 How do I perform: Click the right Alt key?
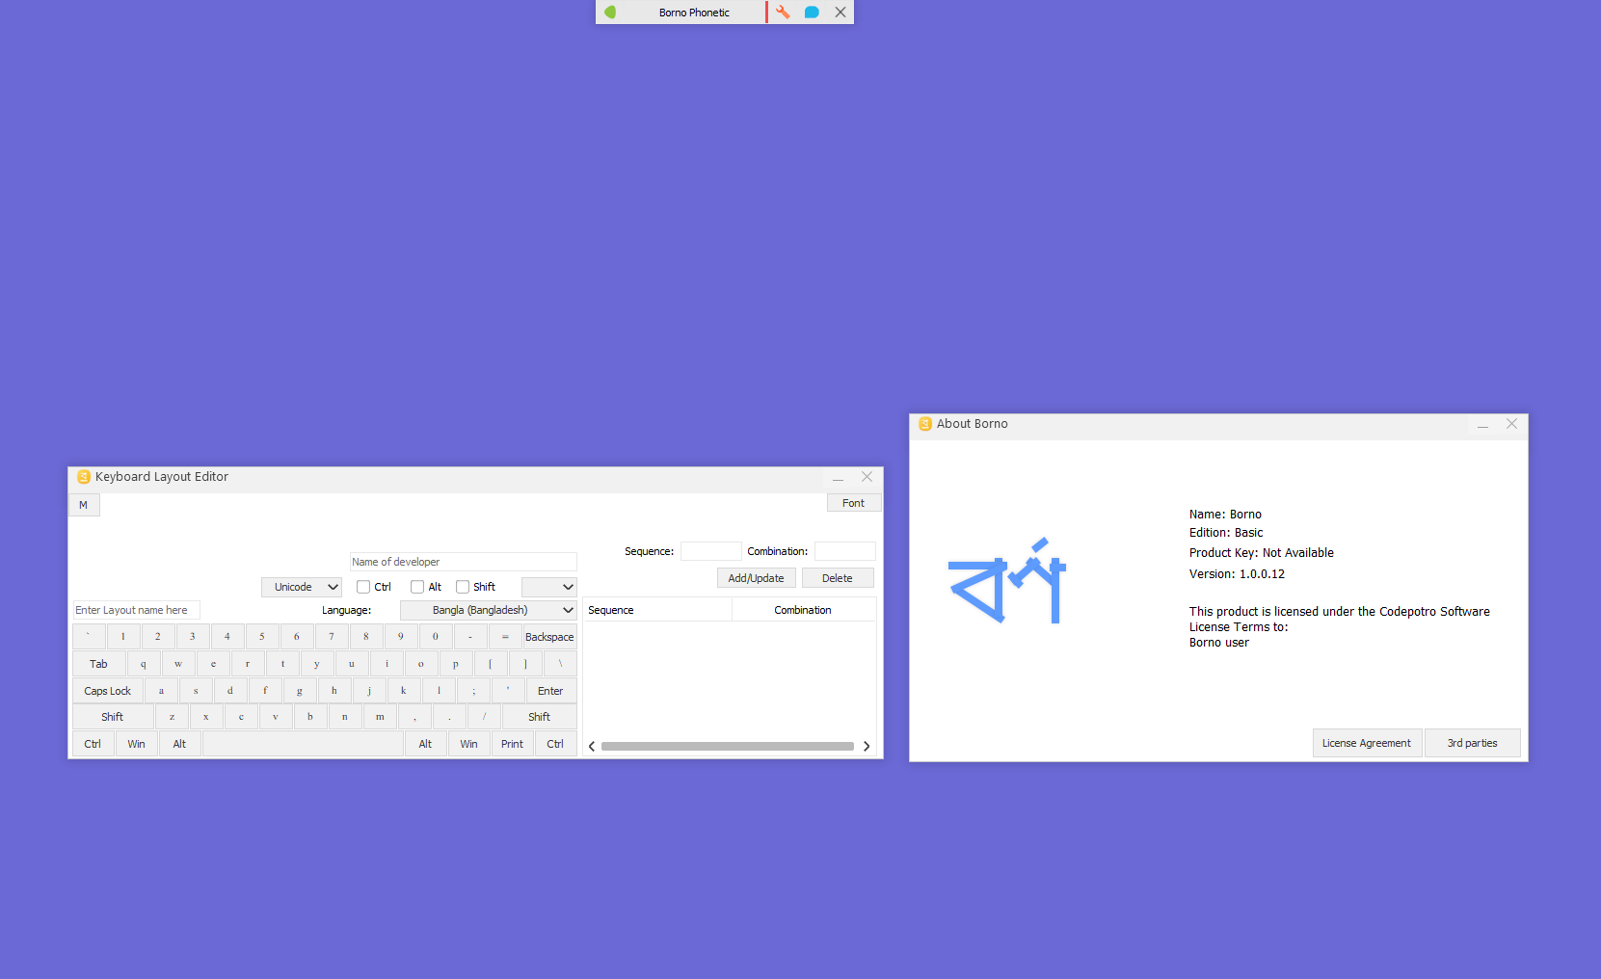(x=426, y=744)
